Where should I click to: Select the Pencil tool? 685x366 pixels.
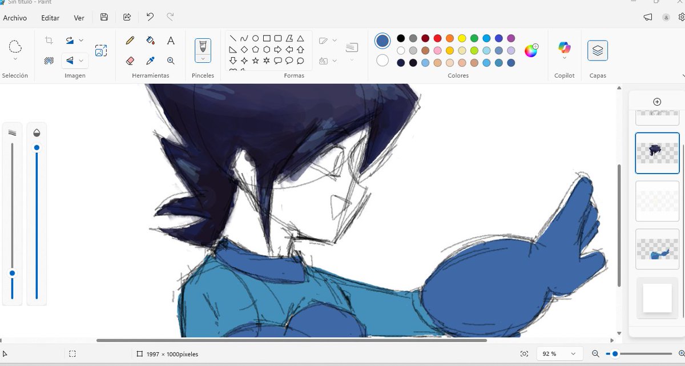(130, 41)
